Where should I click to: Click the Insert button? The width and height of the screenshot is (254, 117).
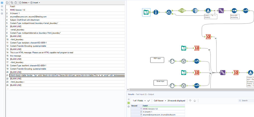point(34,3)
